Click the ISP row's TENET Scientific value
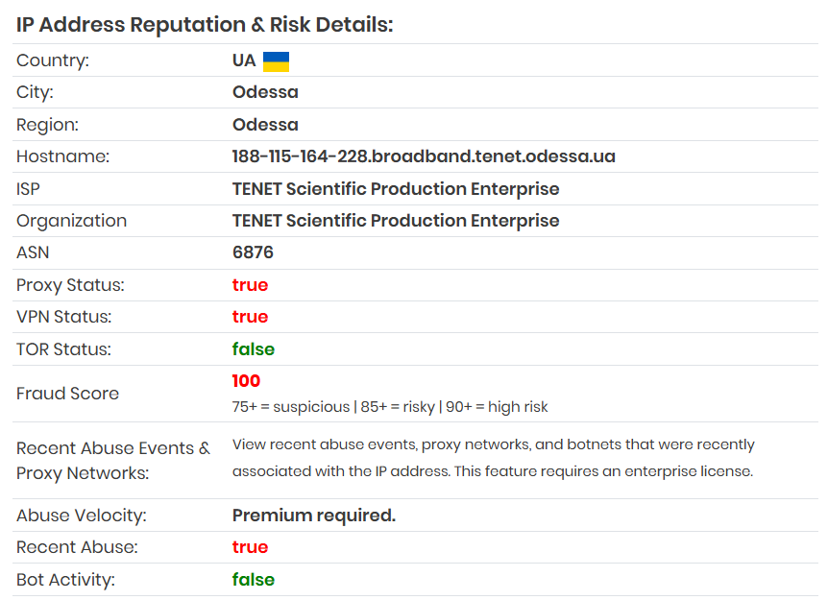This screenshot has height=600, width=828. [396, 189]
